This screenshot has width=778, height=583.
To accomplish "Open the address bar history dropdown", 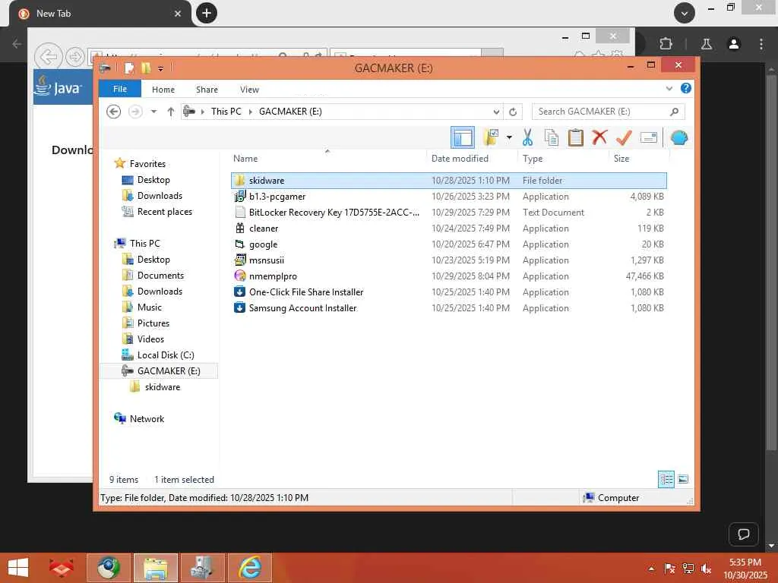I will click(x=496, y=112).
